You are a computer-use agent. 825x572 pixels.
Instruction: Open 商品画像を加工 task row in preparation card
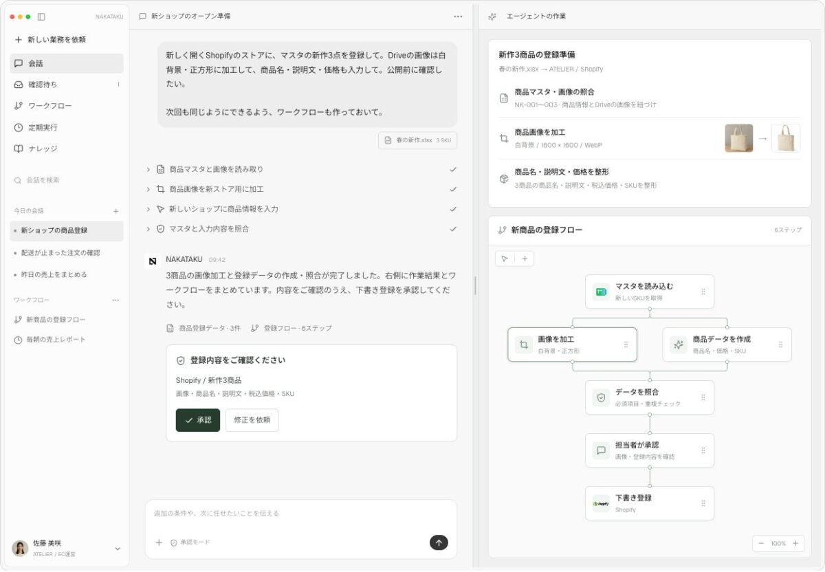point(650,138)
